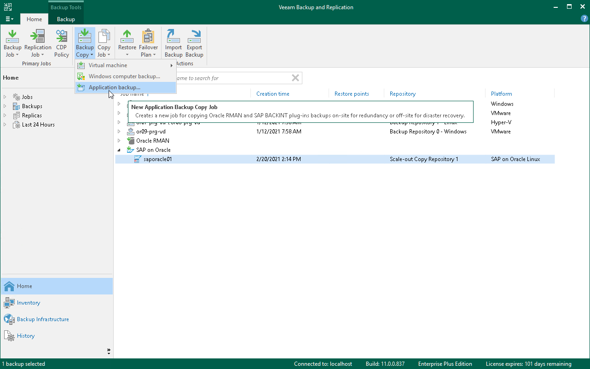Expand the Jobs tree node
This screenshot has width=590, height=369.
coord(5,97)
